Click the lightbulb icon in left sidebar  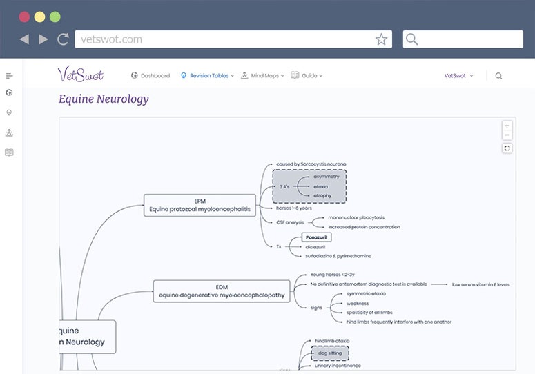coord(9,112)
